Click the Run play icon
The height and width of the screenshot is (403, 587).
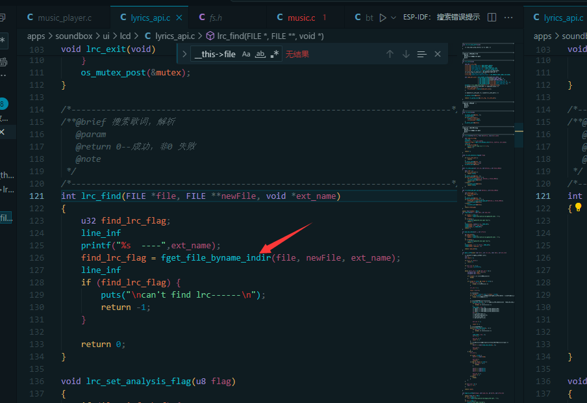[x=382, y=18]
